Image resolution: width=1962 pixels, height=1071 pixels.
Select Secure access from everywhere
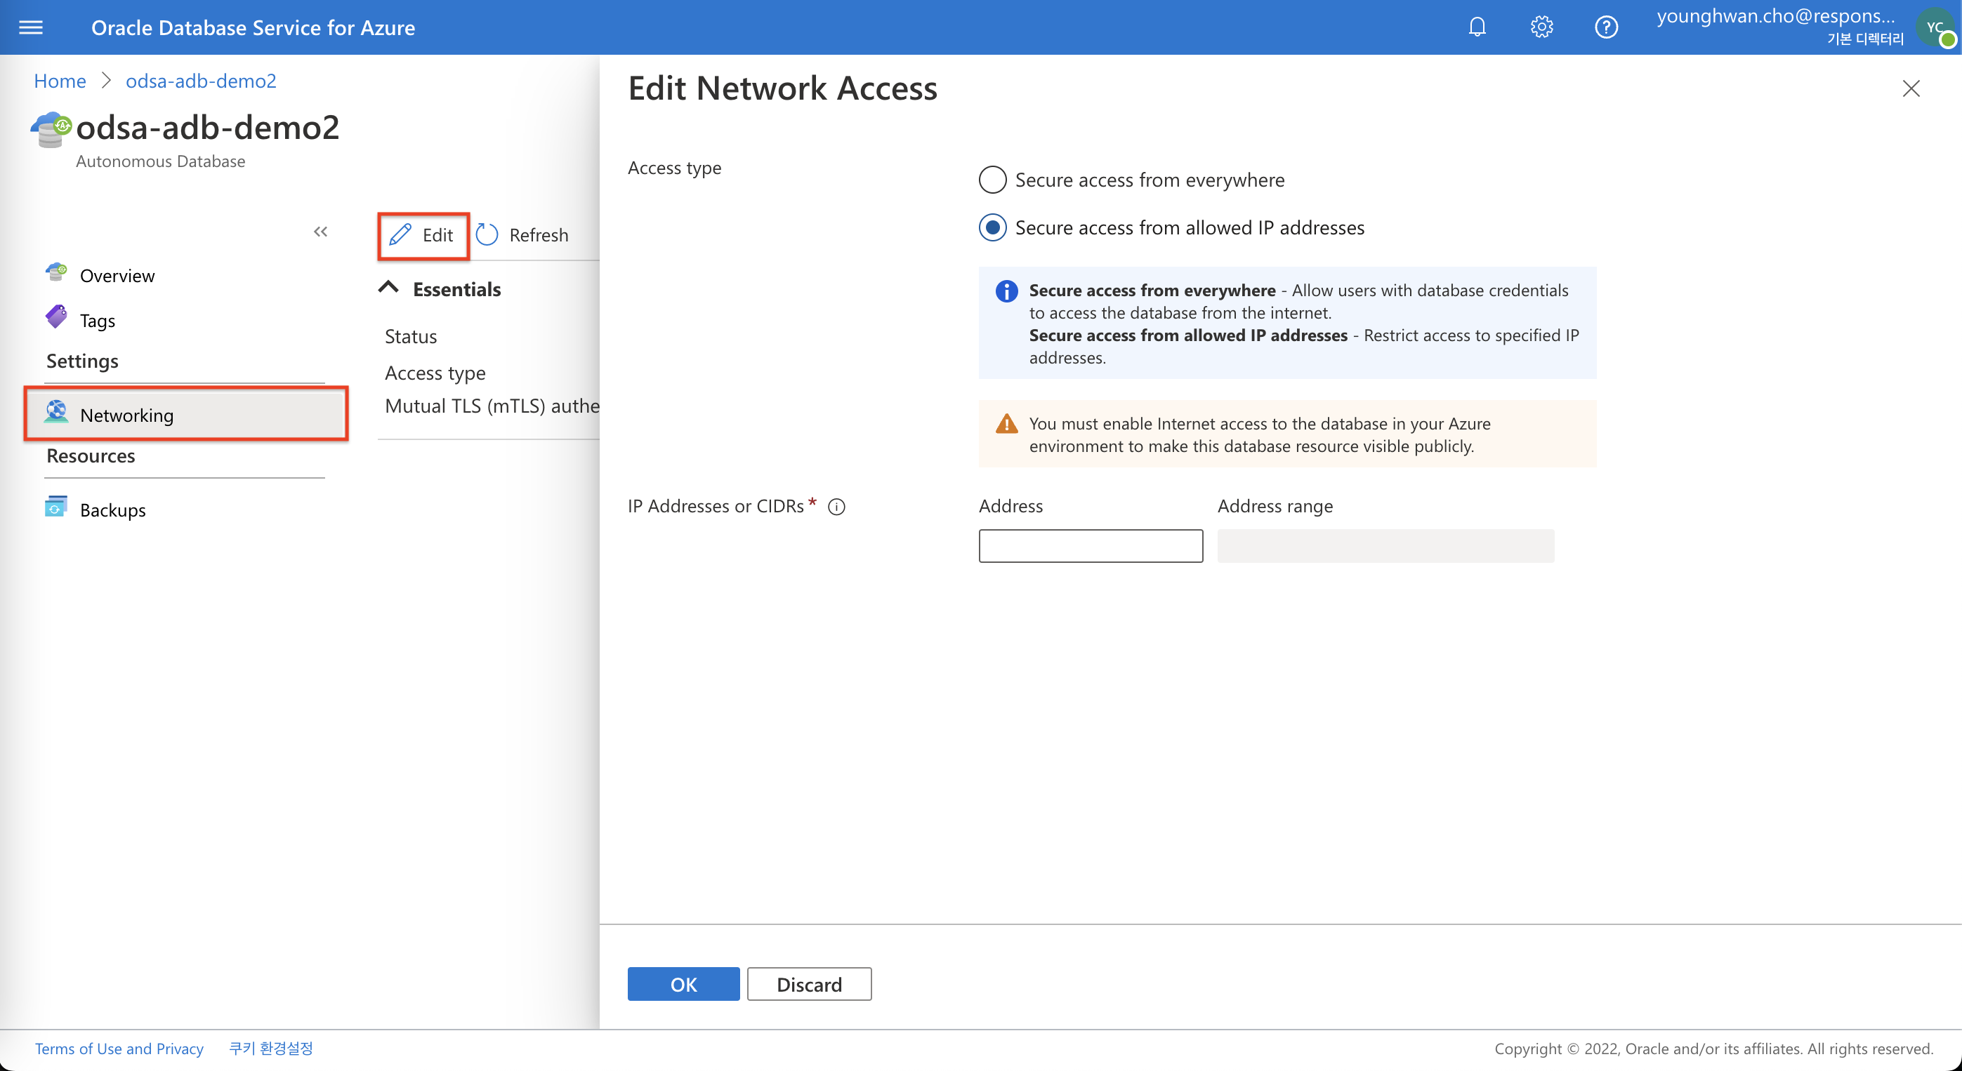click(992, 180)
